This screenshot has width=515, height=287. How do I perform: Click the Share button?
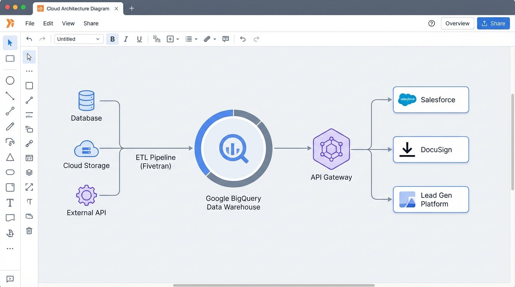pyautogui.click(x=493, y=23)
